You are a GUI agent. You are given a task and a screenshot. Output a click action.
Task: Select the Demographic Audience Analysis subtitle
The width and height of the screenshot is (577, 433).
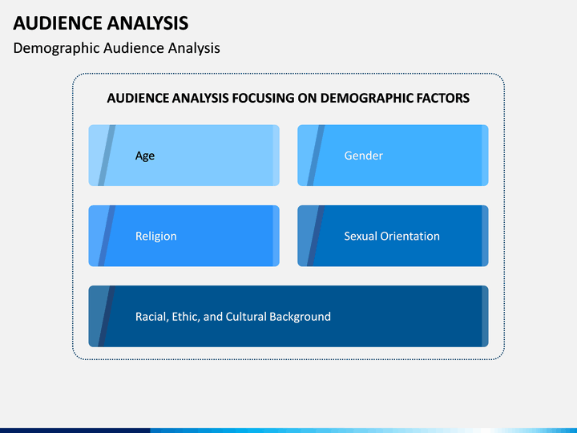tap(117, 48)
